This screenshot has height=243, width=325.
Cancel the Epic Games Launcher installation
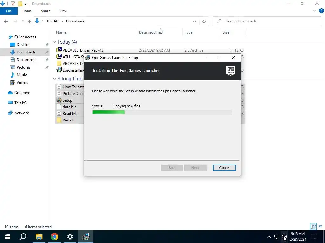tap(224, 168)
